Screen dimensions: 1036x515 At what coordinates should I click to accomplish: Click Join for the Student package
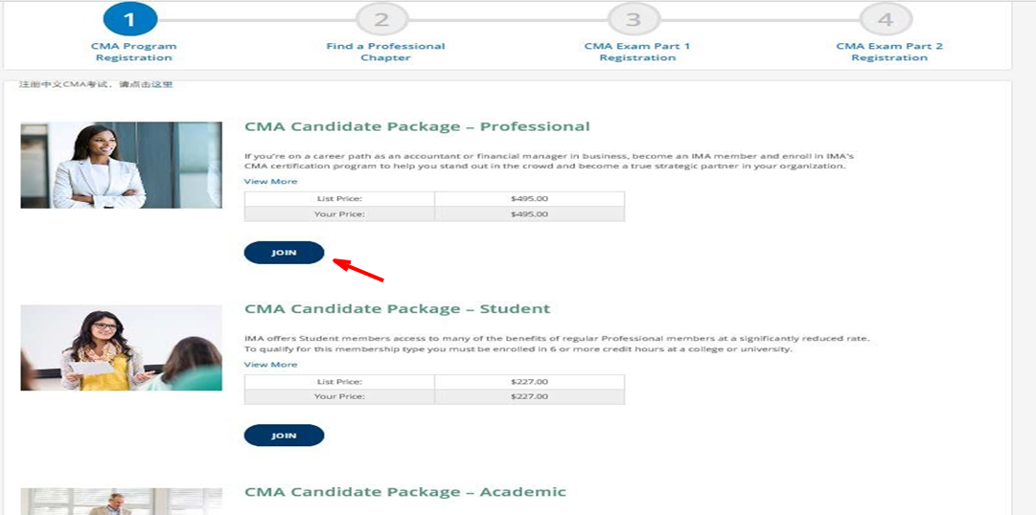coord(284,436)
